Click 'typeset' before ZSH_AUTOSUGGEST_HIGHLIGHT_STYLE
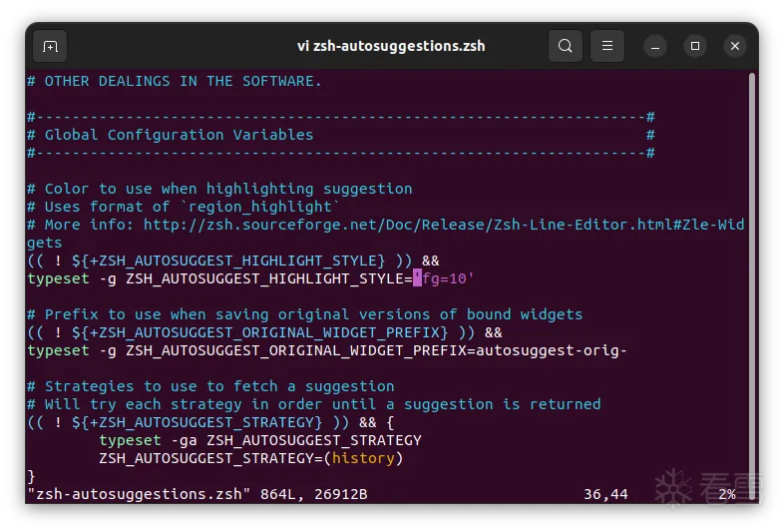784x532 pixels. [x=58, y=278]
